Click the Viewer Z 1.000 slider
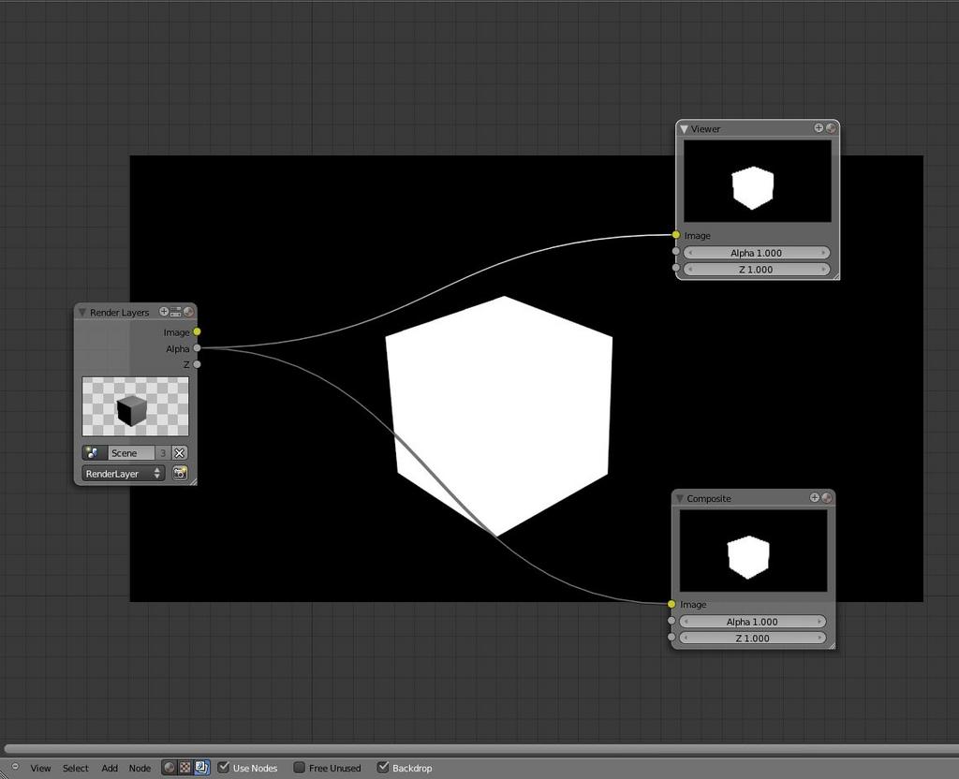 click(x=757, y=269)
